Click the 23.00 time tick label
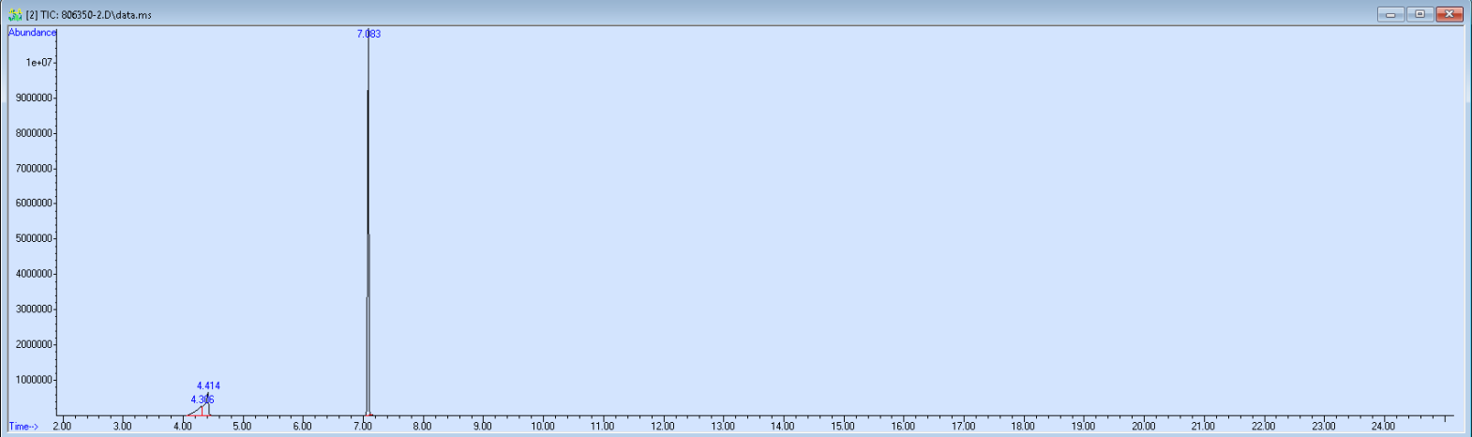Screen dimensions: 1472x437 point(1323,427)
